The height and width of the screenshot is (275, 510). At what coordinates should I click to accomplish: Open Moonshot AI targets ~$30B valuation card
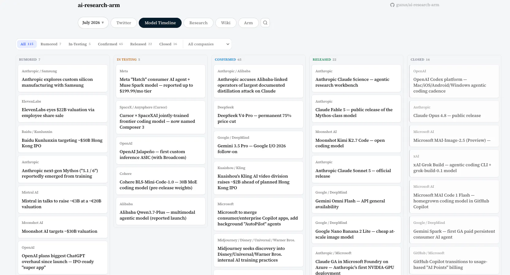point(63,227)
